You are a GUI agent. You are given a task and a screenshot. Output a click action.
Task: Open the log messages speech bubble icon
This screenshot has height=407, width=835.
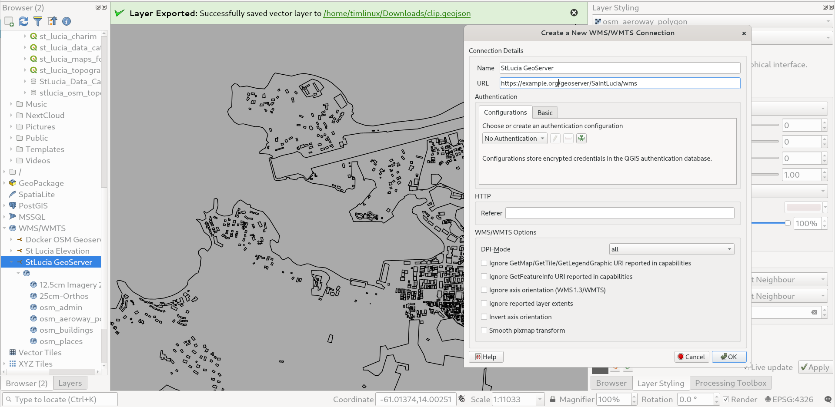tap(828, 399)
